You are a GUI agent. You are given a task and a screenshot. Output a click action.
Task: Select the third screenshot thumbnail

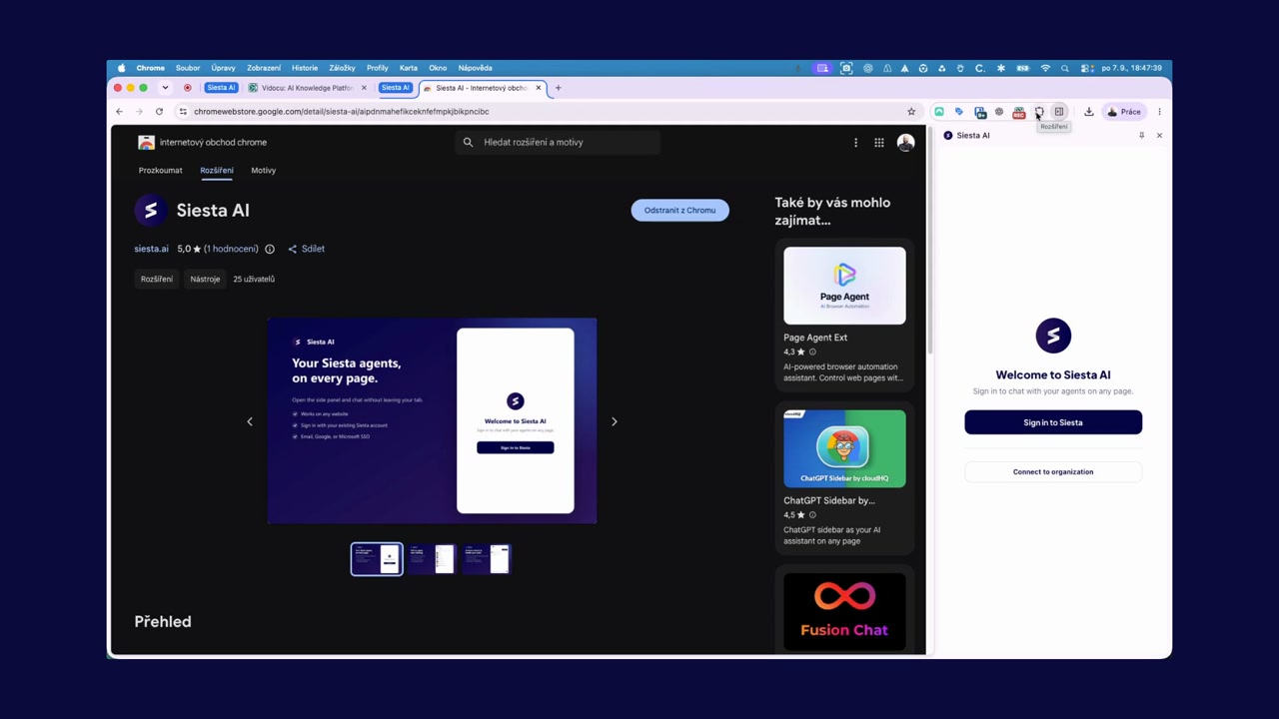point(486,559)
